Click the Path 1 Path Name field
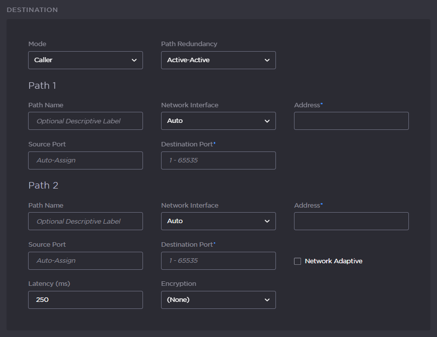The height and width of the screenshot is (337, 437). (x=85, y=120)
